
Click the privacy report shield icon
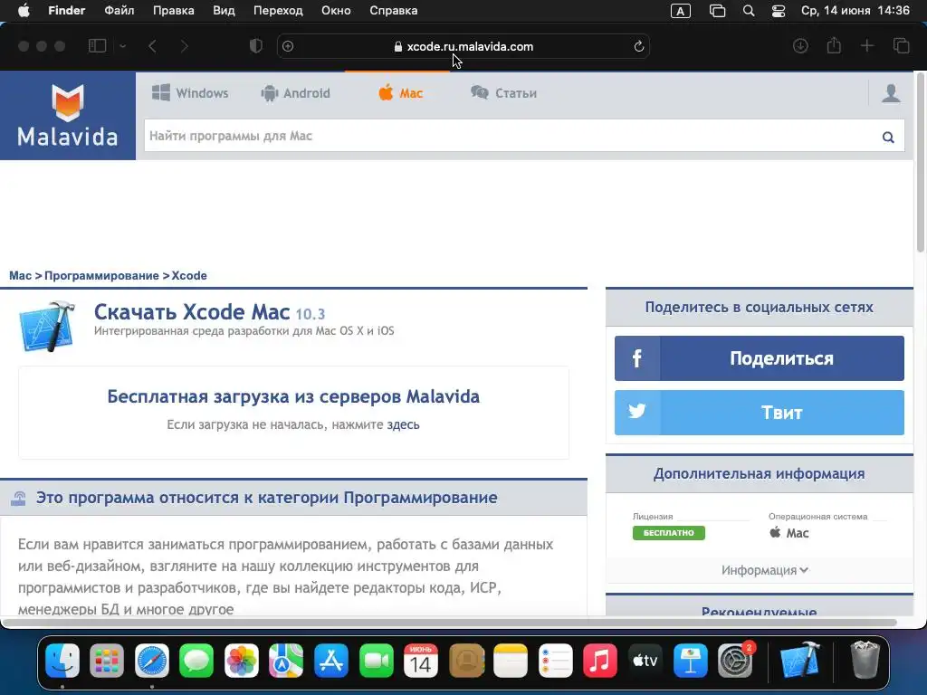[x=255, y=46]
